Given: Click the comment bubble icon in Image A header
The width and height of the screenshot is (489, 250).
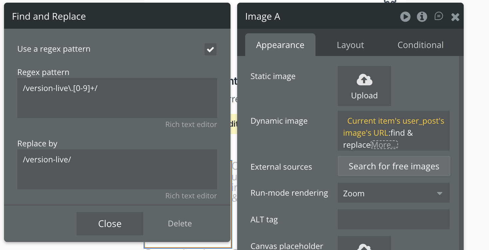Looking at the screenshot, I should 439,16.
